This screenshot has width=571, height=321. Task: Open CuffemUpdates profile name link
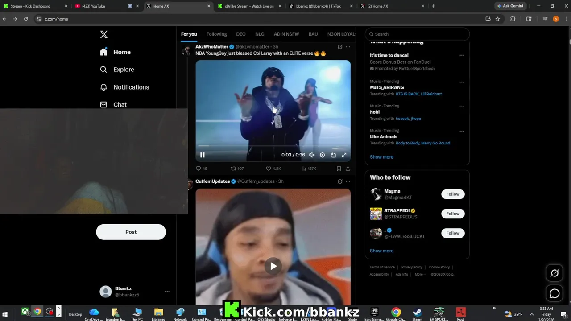point(212,181)
